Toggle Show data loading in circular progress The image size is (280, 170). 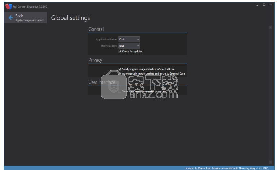coord(120,91)
